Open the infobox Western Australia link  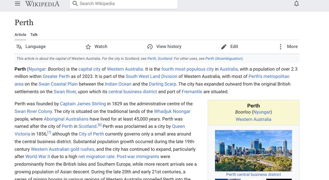tap(254, 120)
